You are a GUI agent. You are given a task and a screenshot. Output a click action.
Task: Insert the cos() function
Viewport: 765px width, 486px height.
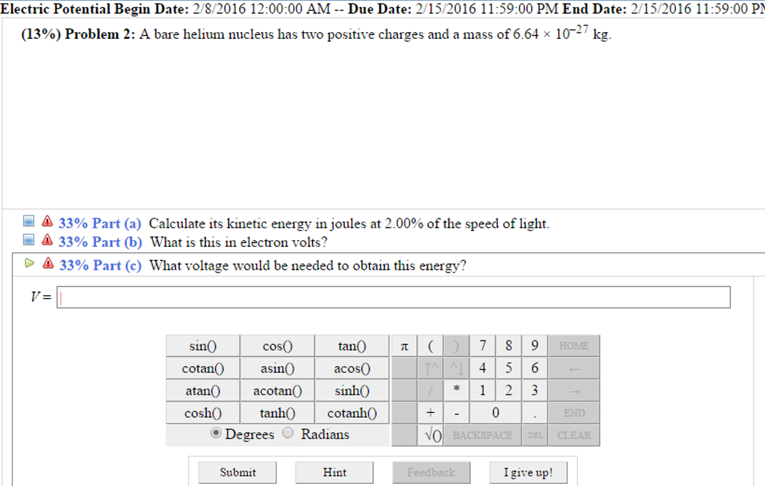pos(277,346)
